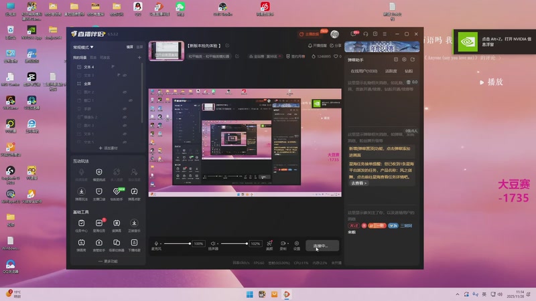The height and width of the screenshot is (301, 536).
Task: Expand the 全站榜 ranking arrow
Action: click(x=280, y=56)
